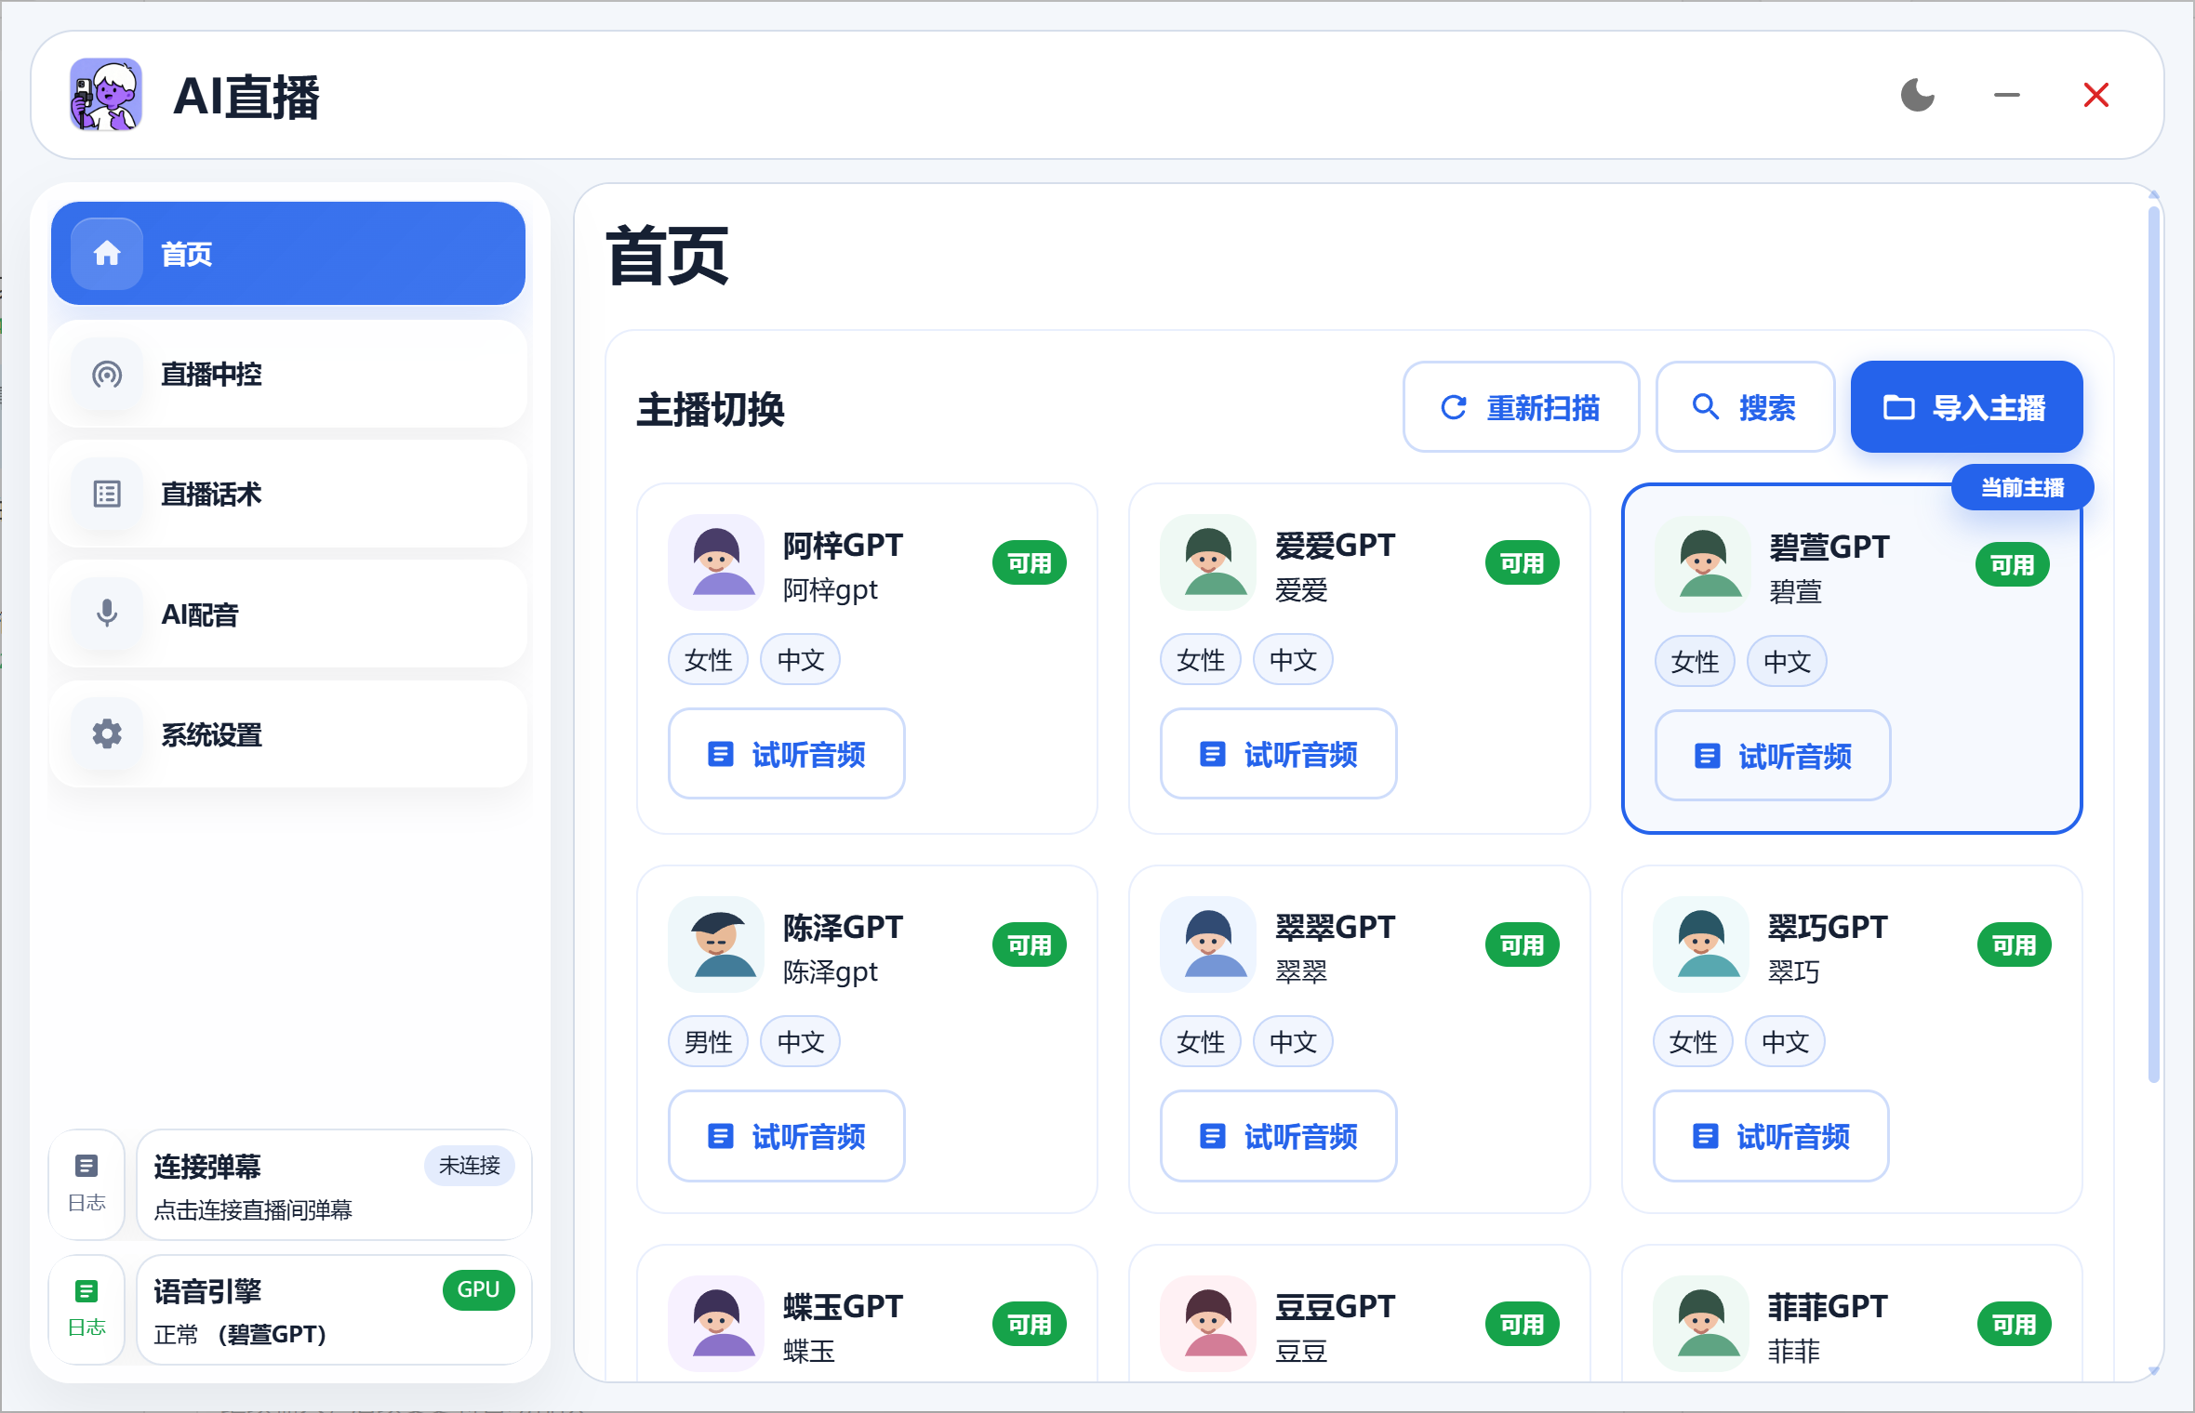Click the 翠翠GPT avatar thumbnail
Screen dimensions: 2195x1413
(x=1208, y=944)
